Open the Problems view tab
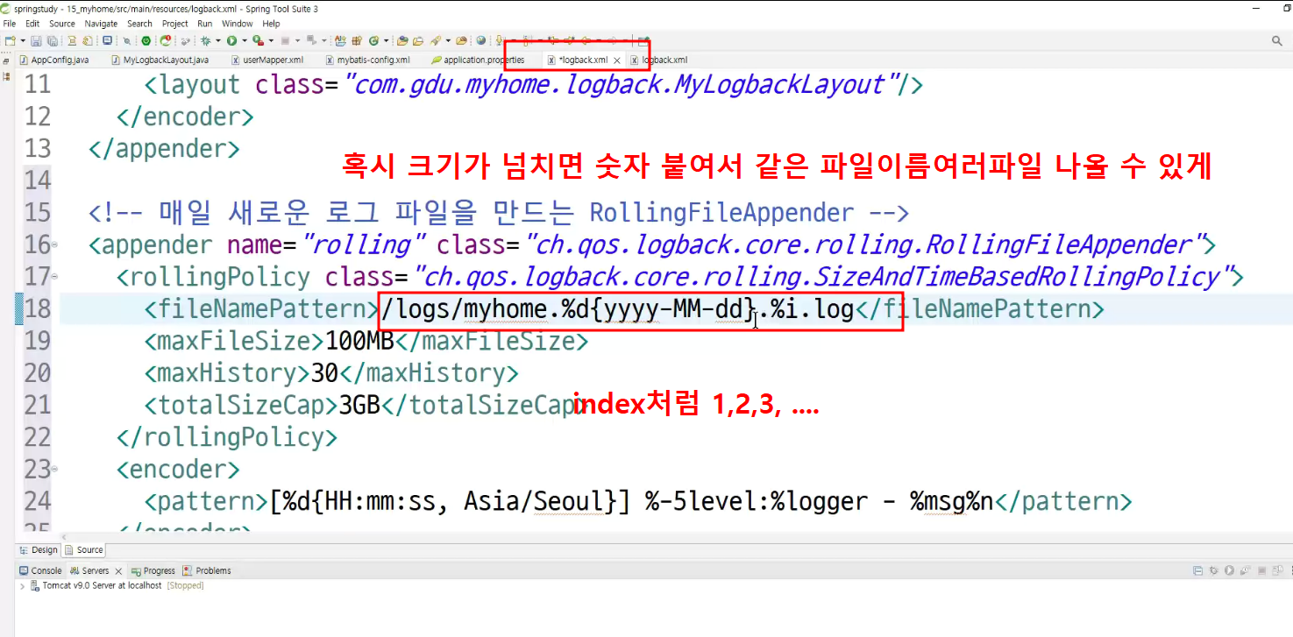Screen dimensions: 1293x637 207,570
